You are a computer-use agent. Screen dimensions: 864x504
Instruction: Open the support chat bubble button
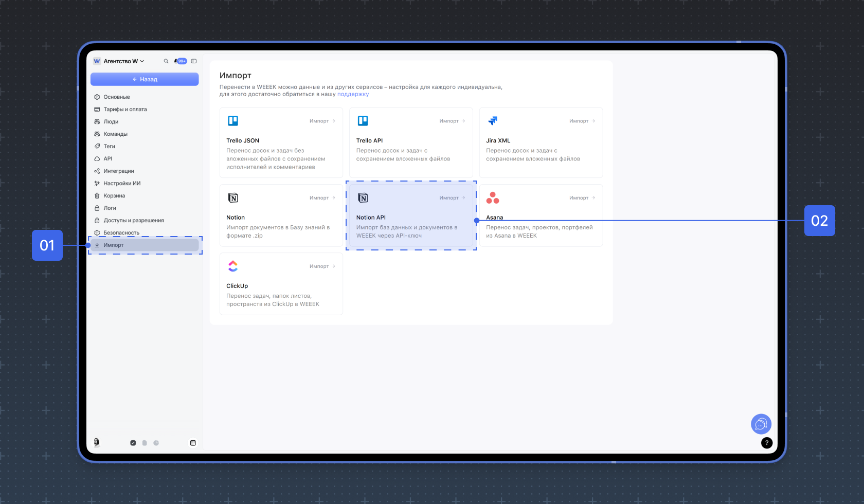[761, 424]
